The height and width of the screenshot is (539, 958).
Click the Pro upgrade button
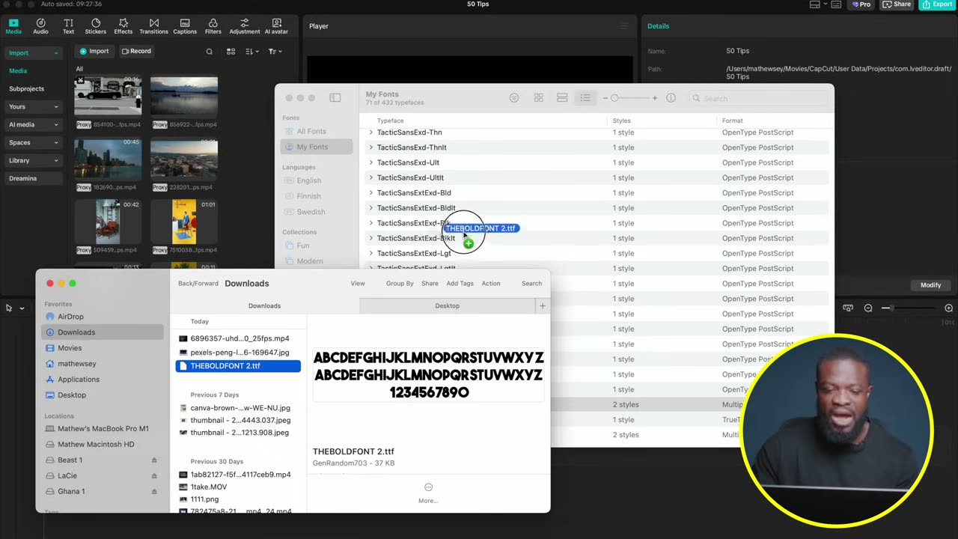(861, 4)
